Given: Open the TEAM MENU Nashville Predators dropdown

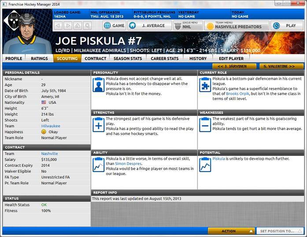Looking at the screenshot, I should coord(237,25).
